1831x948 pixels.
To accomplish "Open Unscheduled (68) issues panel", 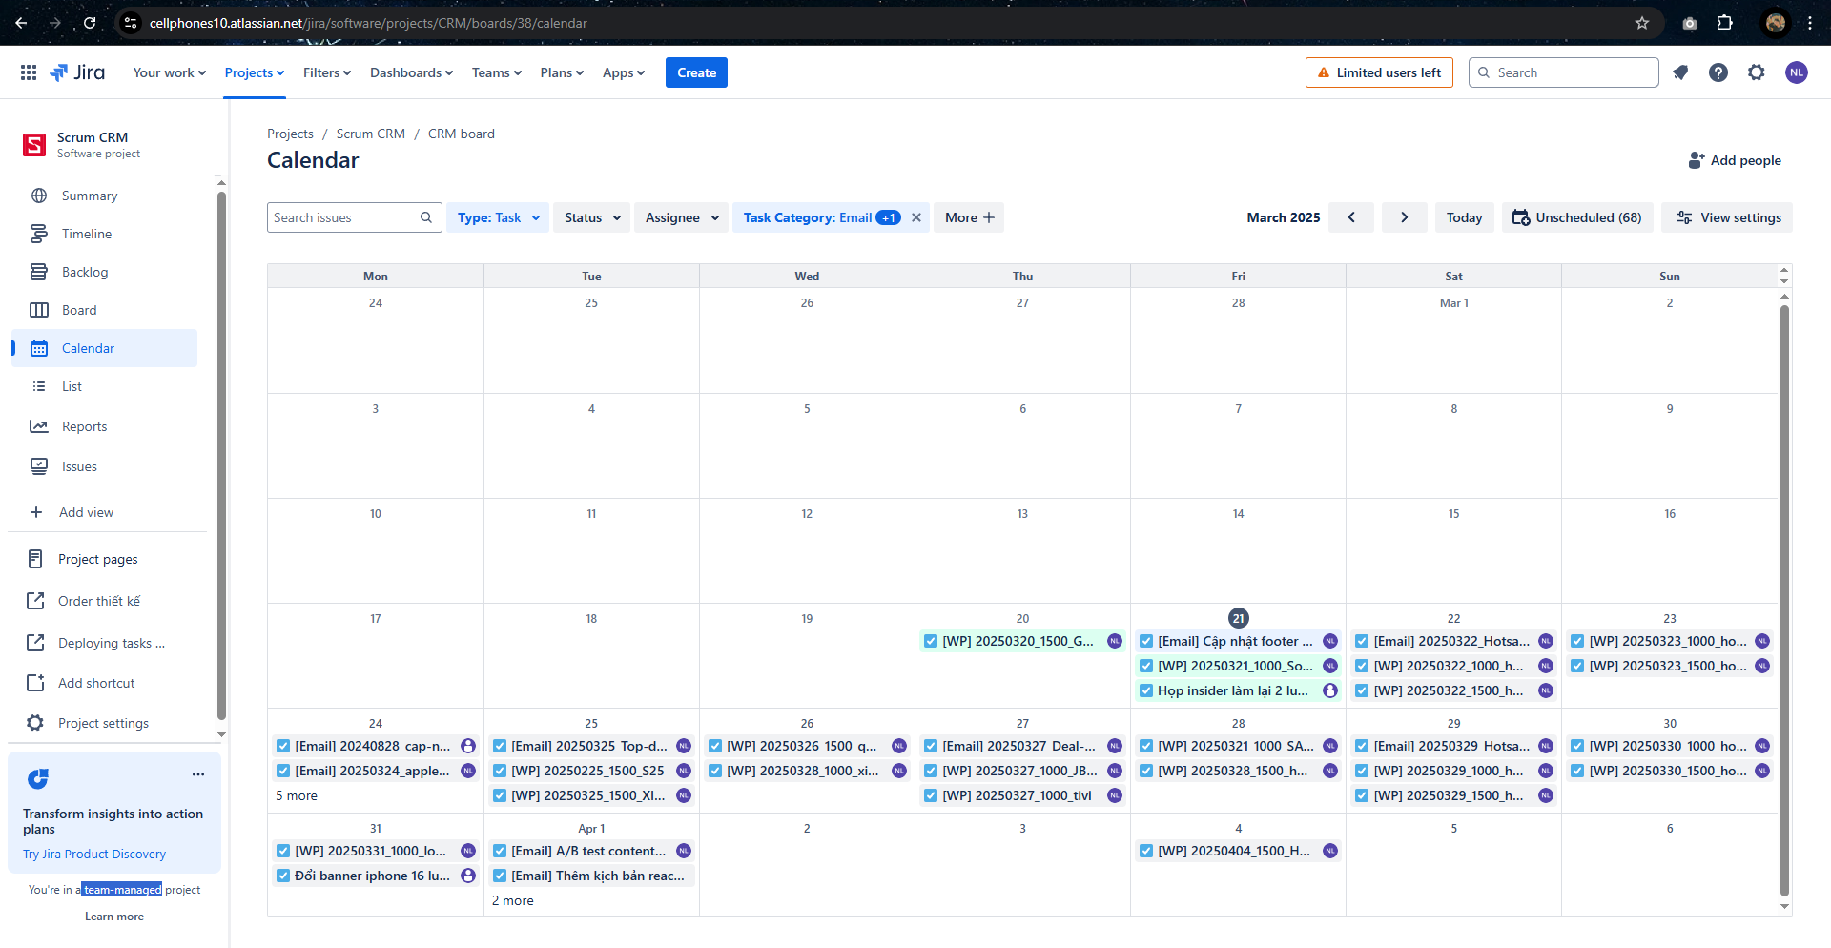I will 1577,217.
